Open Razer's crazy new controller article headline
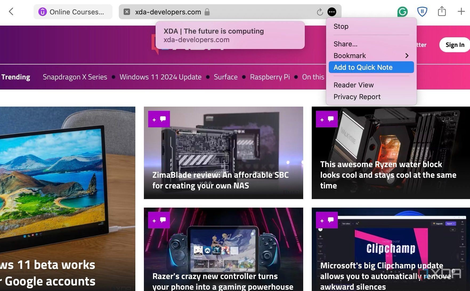470x291 pixels. click(223, 282)
